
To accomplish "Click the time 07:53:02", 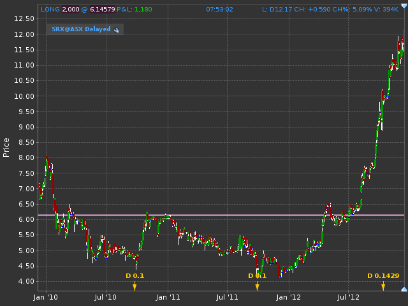I will point(219,10).
